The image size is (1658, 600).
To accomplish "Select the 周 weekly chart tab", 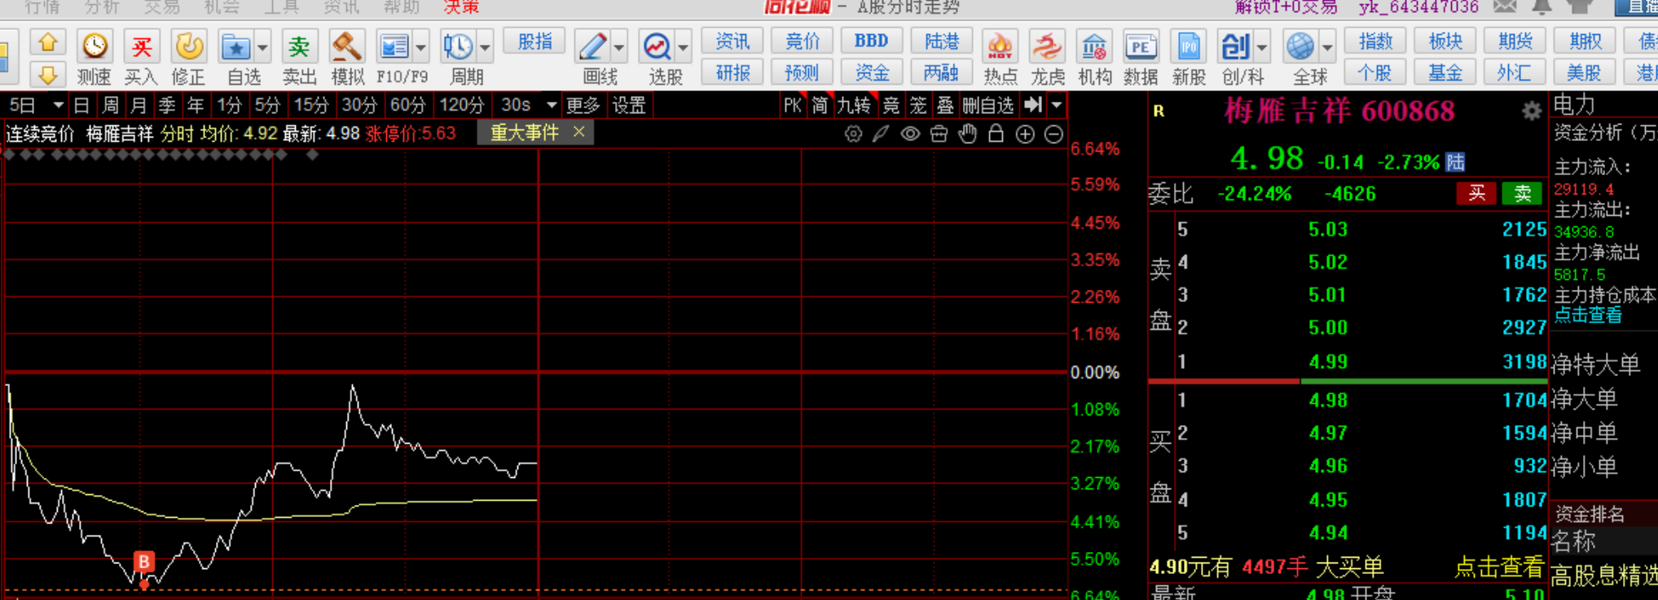I will coord(110,106).
